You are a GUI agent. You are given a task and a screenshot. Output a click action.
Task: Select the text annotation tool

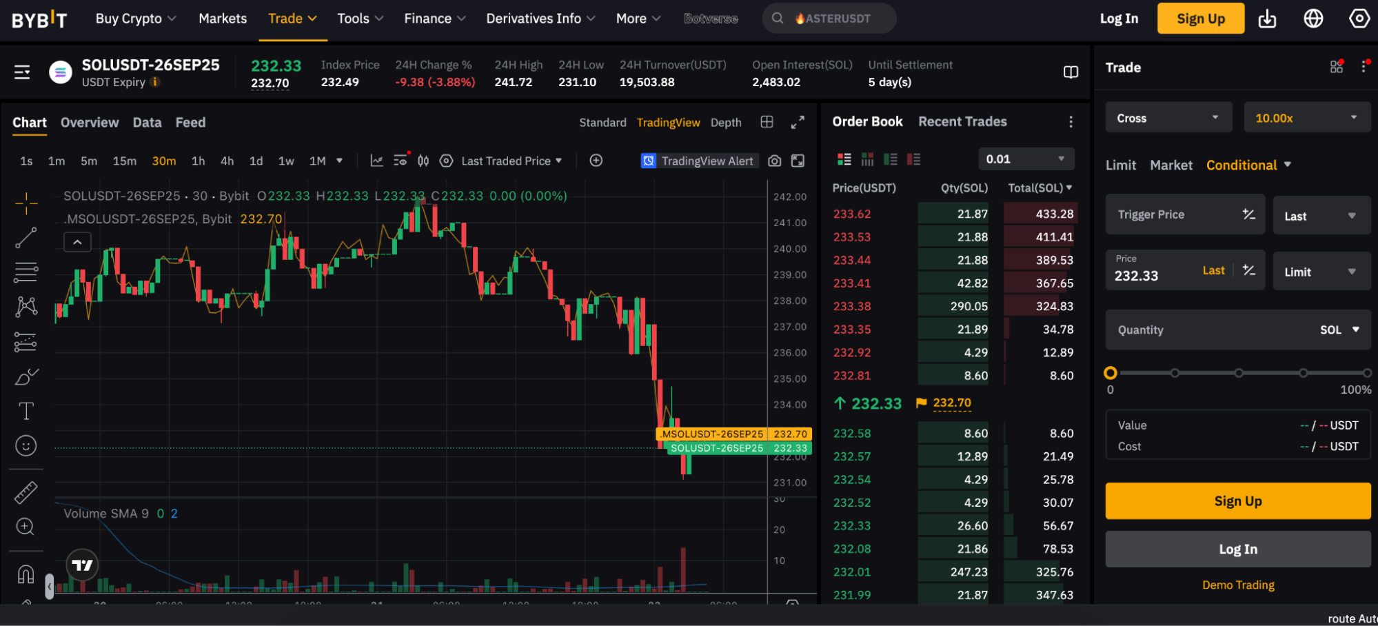pyautogui.click(x=26, y=411)
